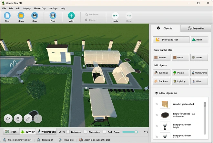
Task: Click the Scale slider handle
Action: click(x=136, y=132)
